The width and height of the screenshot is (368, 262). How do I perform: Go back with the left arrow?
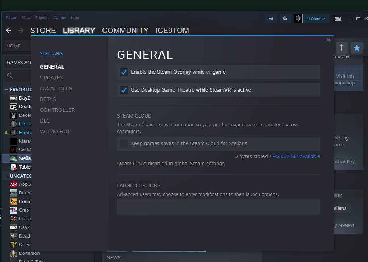9,30
